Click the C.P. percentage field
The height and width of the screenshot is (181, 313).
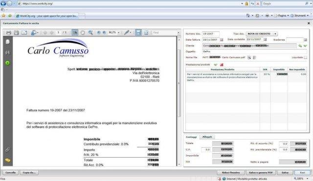pos(206,150)
